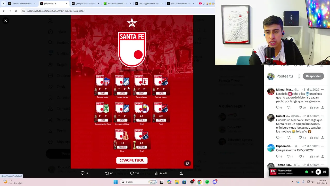Switch to the @jzidane98 TikTok tab
330x186 pixels.
point(148,4)
